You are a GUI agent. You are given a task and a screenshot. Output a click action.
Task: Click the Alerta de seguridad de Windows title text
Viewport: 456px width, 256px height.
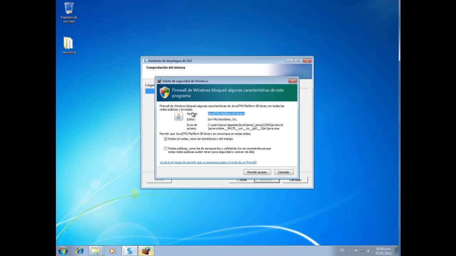[x=185, y=81]
